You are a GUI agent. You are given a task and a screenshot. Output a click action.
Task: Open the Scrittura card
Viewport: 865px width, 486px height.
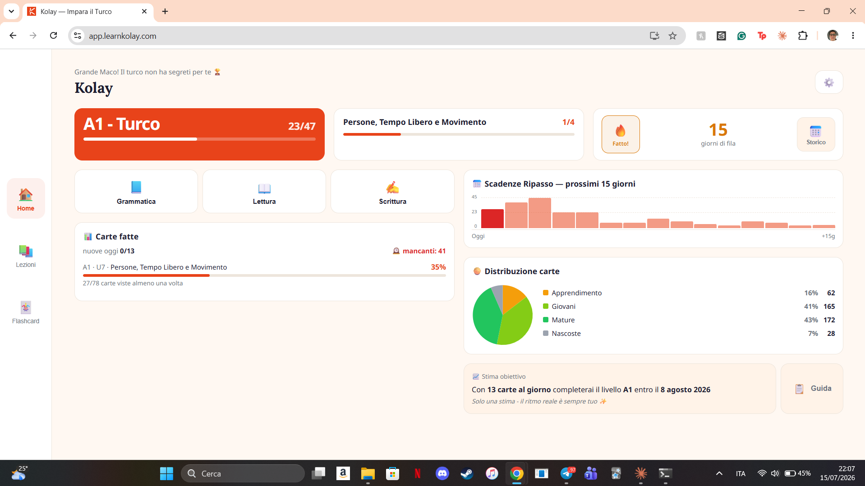point(392,192)
